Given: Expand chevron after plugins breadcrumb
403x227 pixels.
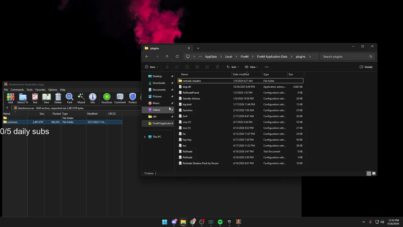Looking at the screenshot, I should click(310, 56).
